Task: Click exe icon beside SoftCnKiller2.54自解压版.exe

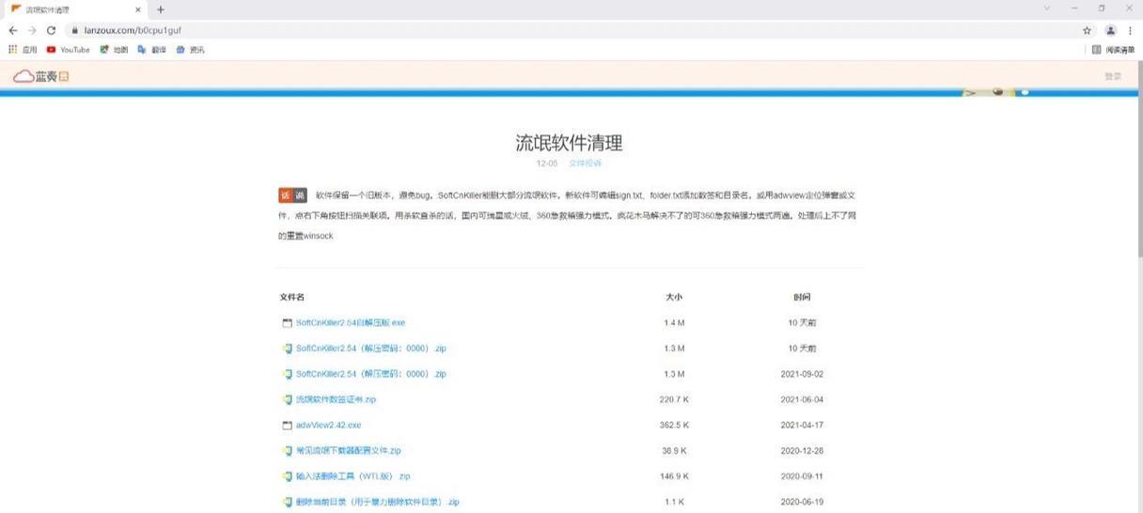Action: (288, 323)
